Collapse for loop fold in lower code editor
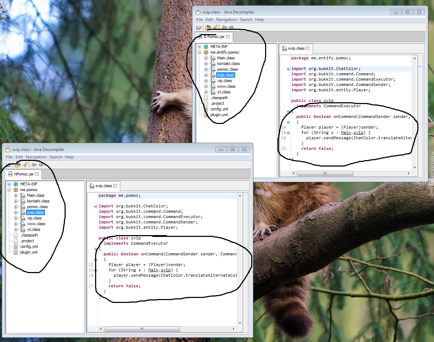Screen dimensions: 434x342 click(95, 270)
